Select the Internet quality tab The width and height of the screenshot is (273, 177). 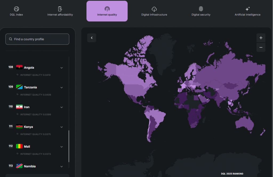(x=107, y=11)
